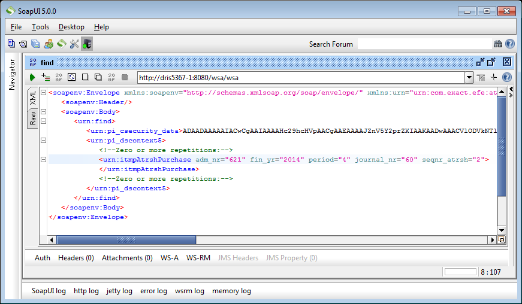522x304 pixels.
Task: Click the horizontal scrollbar thumb
Action: point(126,239)
